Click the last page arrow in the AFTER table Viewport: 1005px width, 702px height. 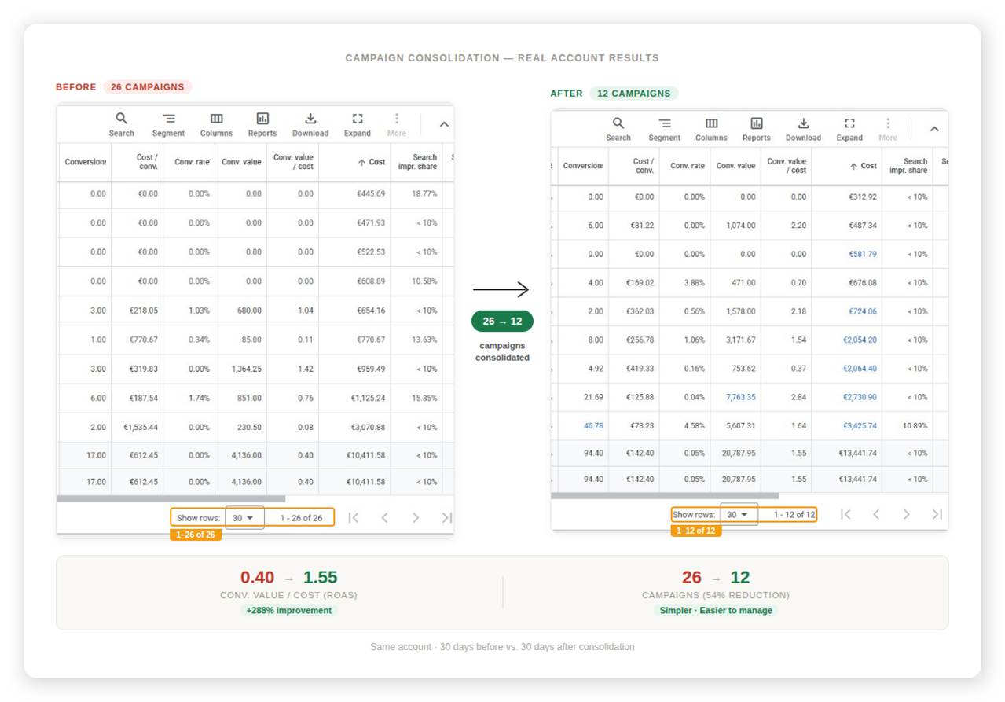[x=937, y=514]
